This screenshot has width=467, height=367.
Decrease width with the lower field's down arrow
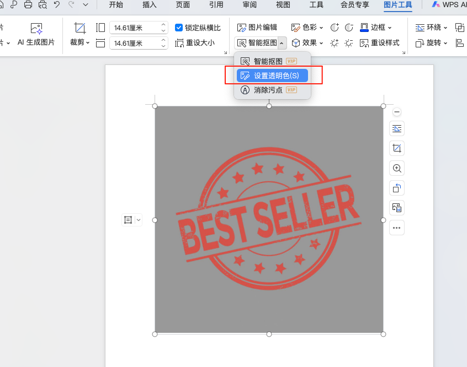pyautogui.click(x=163, y=46)
